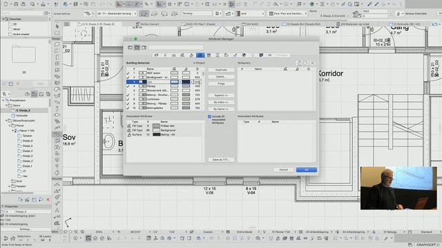The width and height of the screenshot is (442, 248).
Task: Collapse the Prosjektnavn tree node
Action: (3, 101)
